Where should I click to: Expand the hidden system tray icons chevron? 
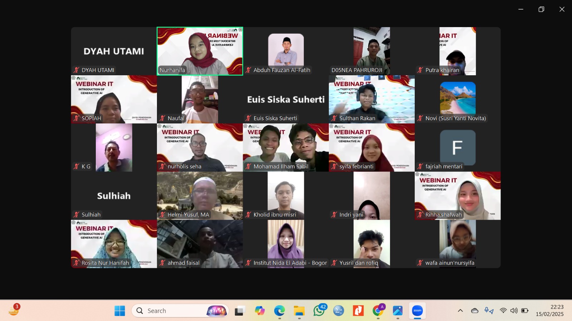tap(460, 311)
